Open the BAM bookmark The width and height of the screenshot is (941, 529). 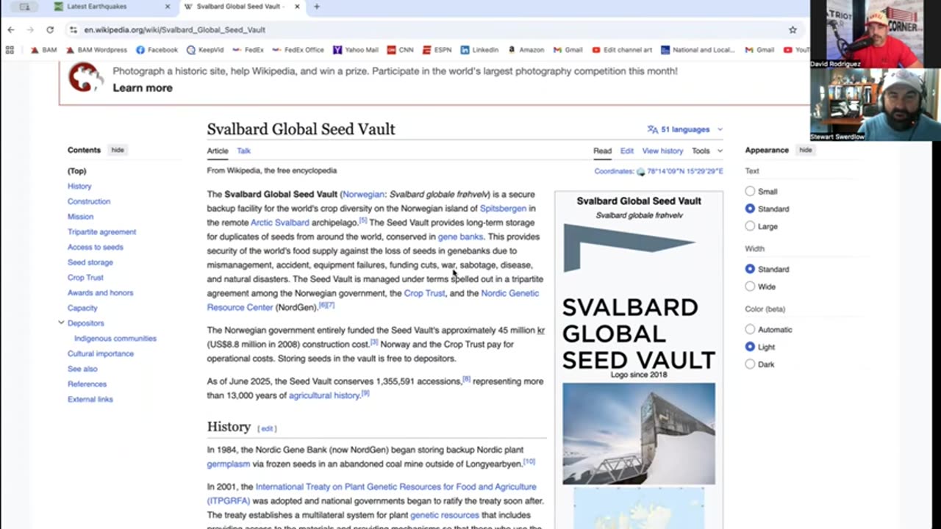[x=43, y=50]
